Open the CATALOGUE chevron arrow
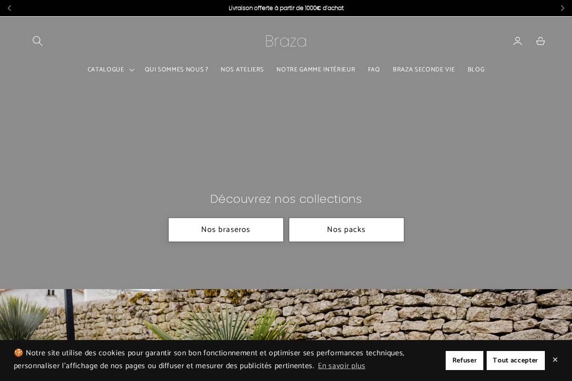This screenshot has width=572, height=381. click(x=131, y=70)
